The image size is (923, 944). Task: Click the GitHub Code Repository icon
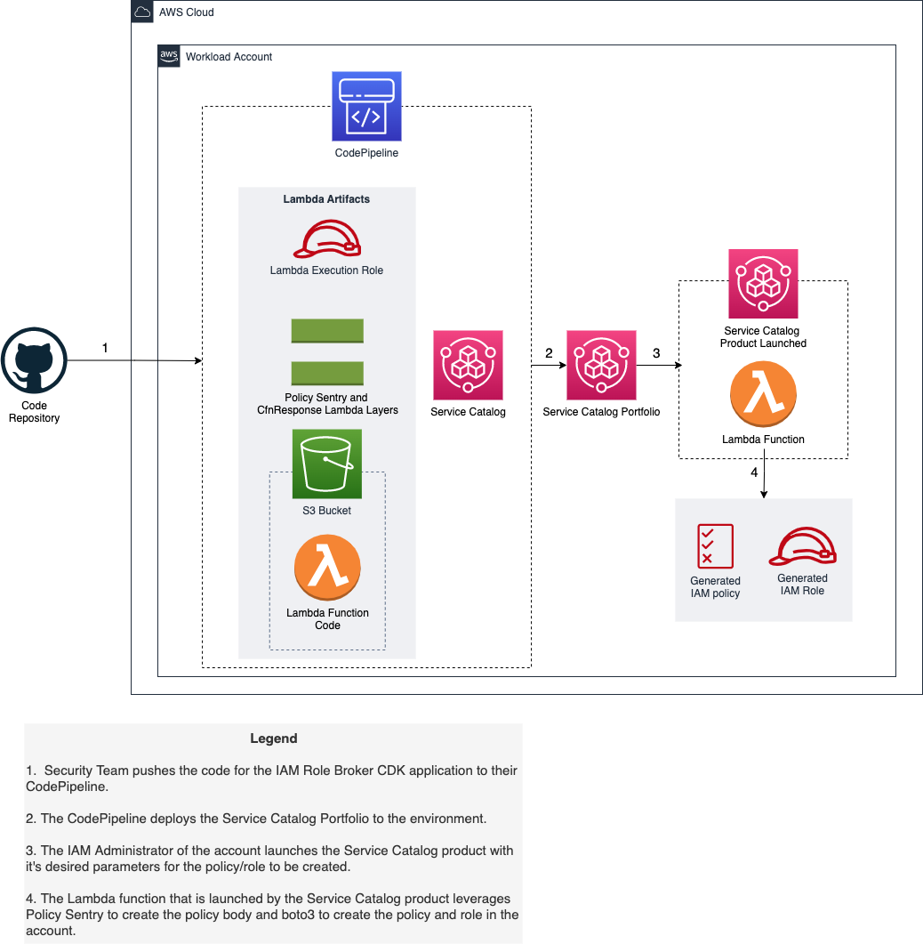34,360
